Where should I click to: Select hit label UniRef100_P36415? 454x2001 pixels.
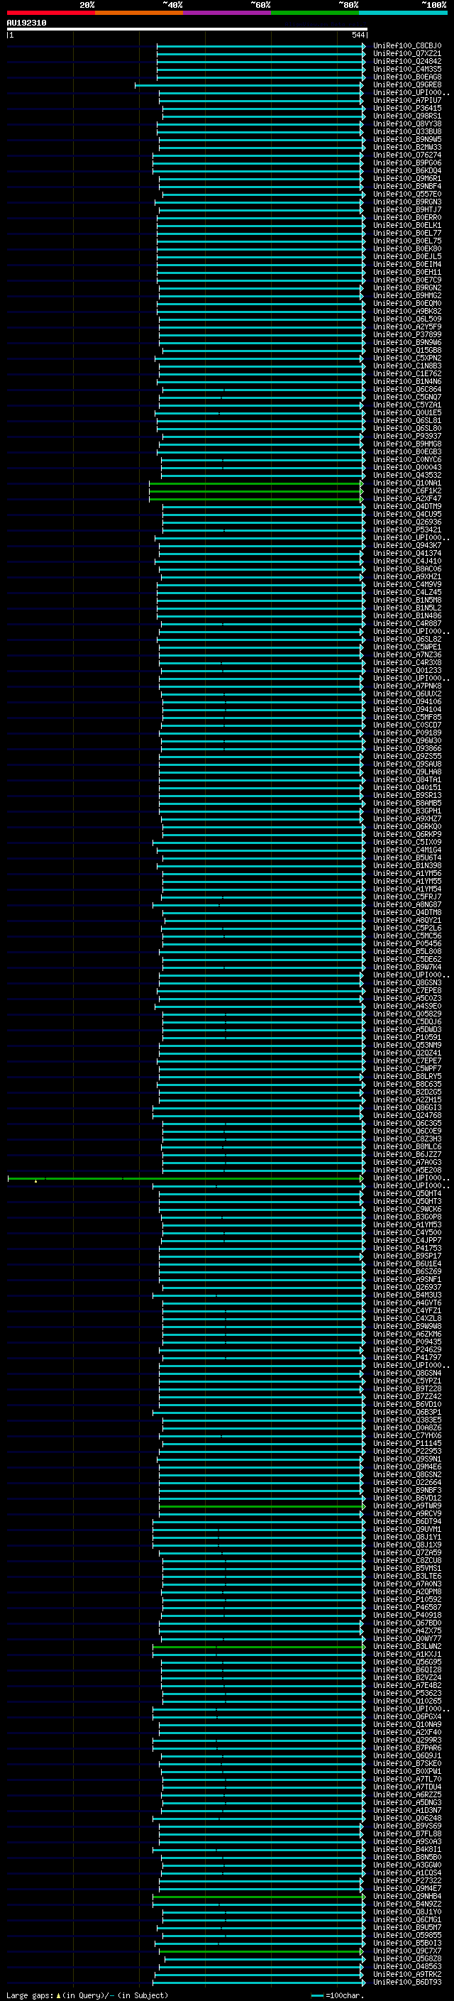pos(407,108)
